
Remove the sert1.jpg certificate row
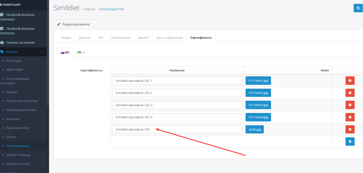tap(350, 81)
